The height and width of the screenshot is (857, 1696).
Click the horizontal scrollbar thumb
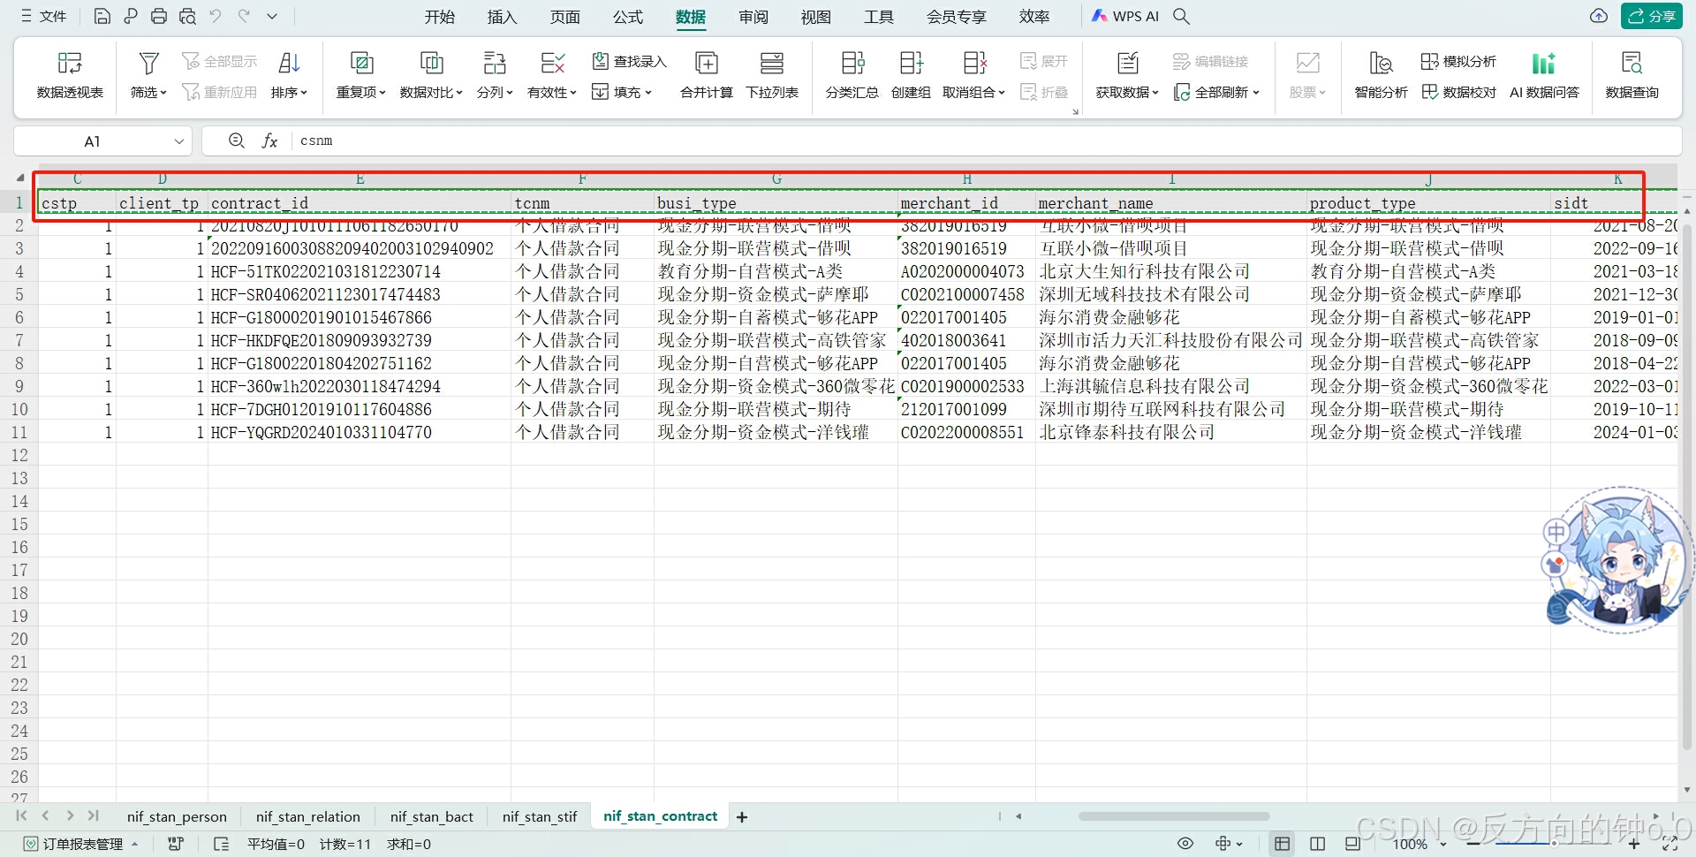click(1173, 816)
